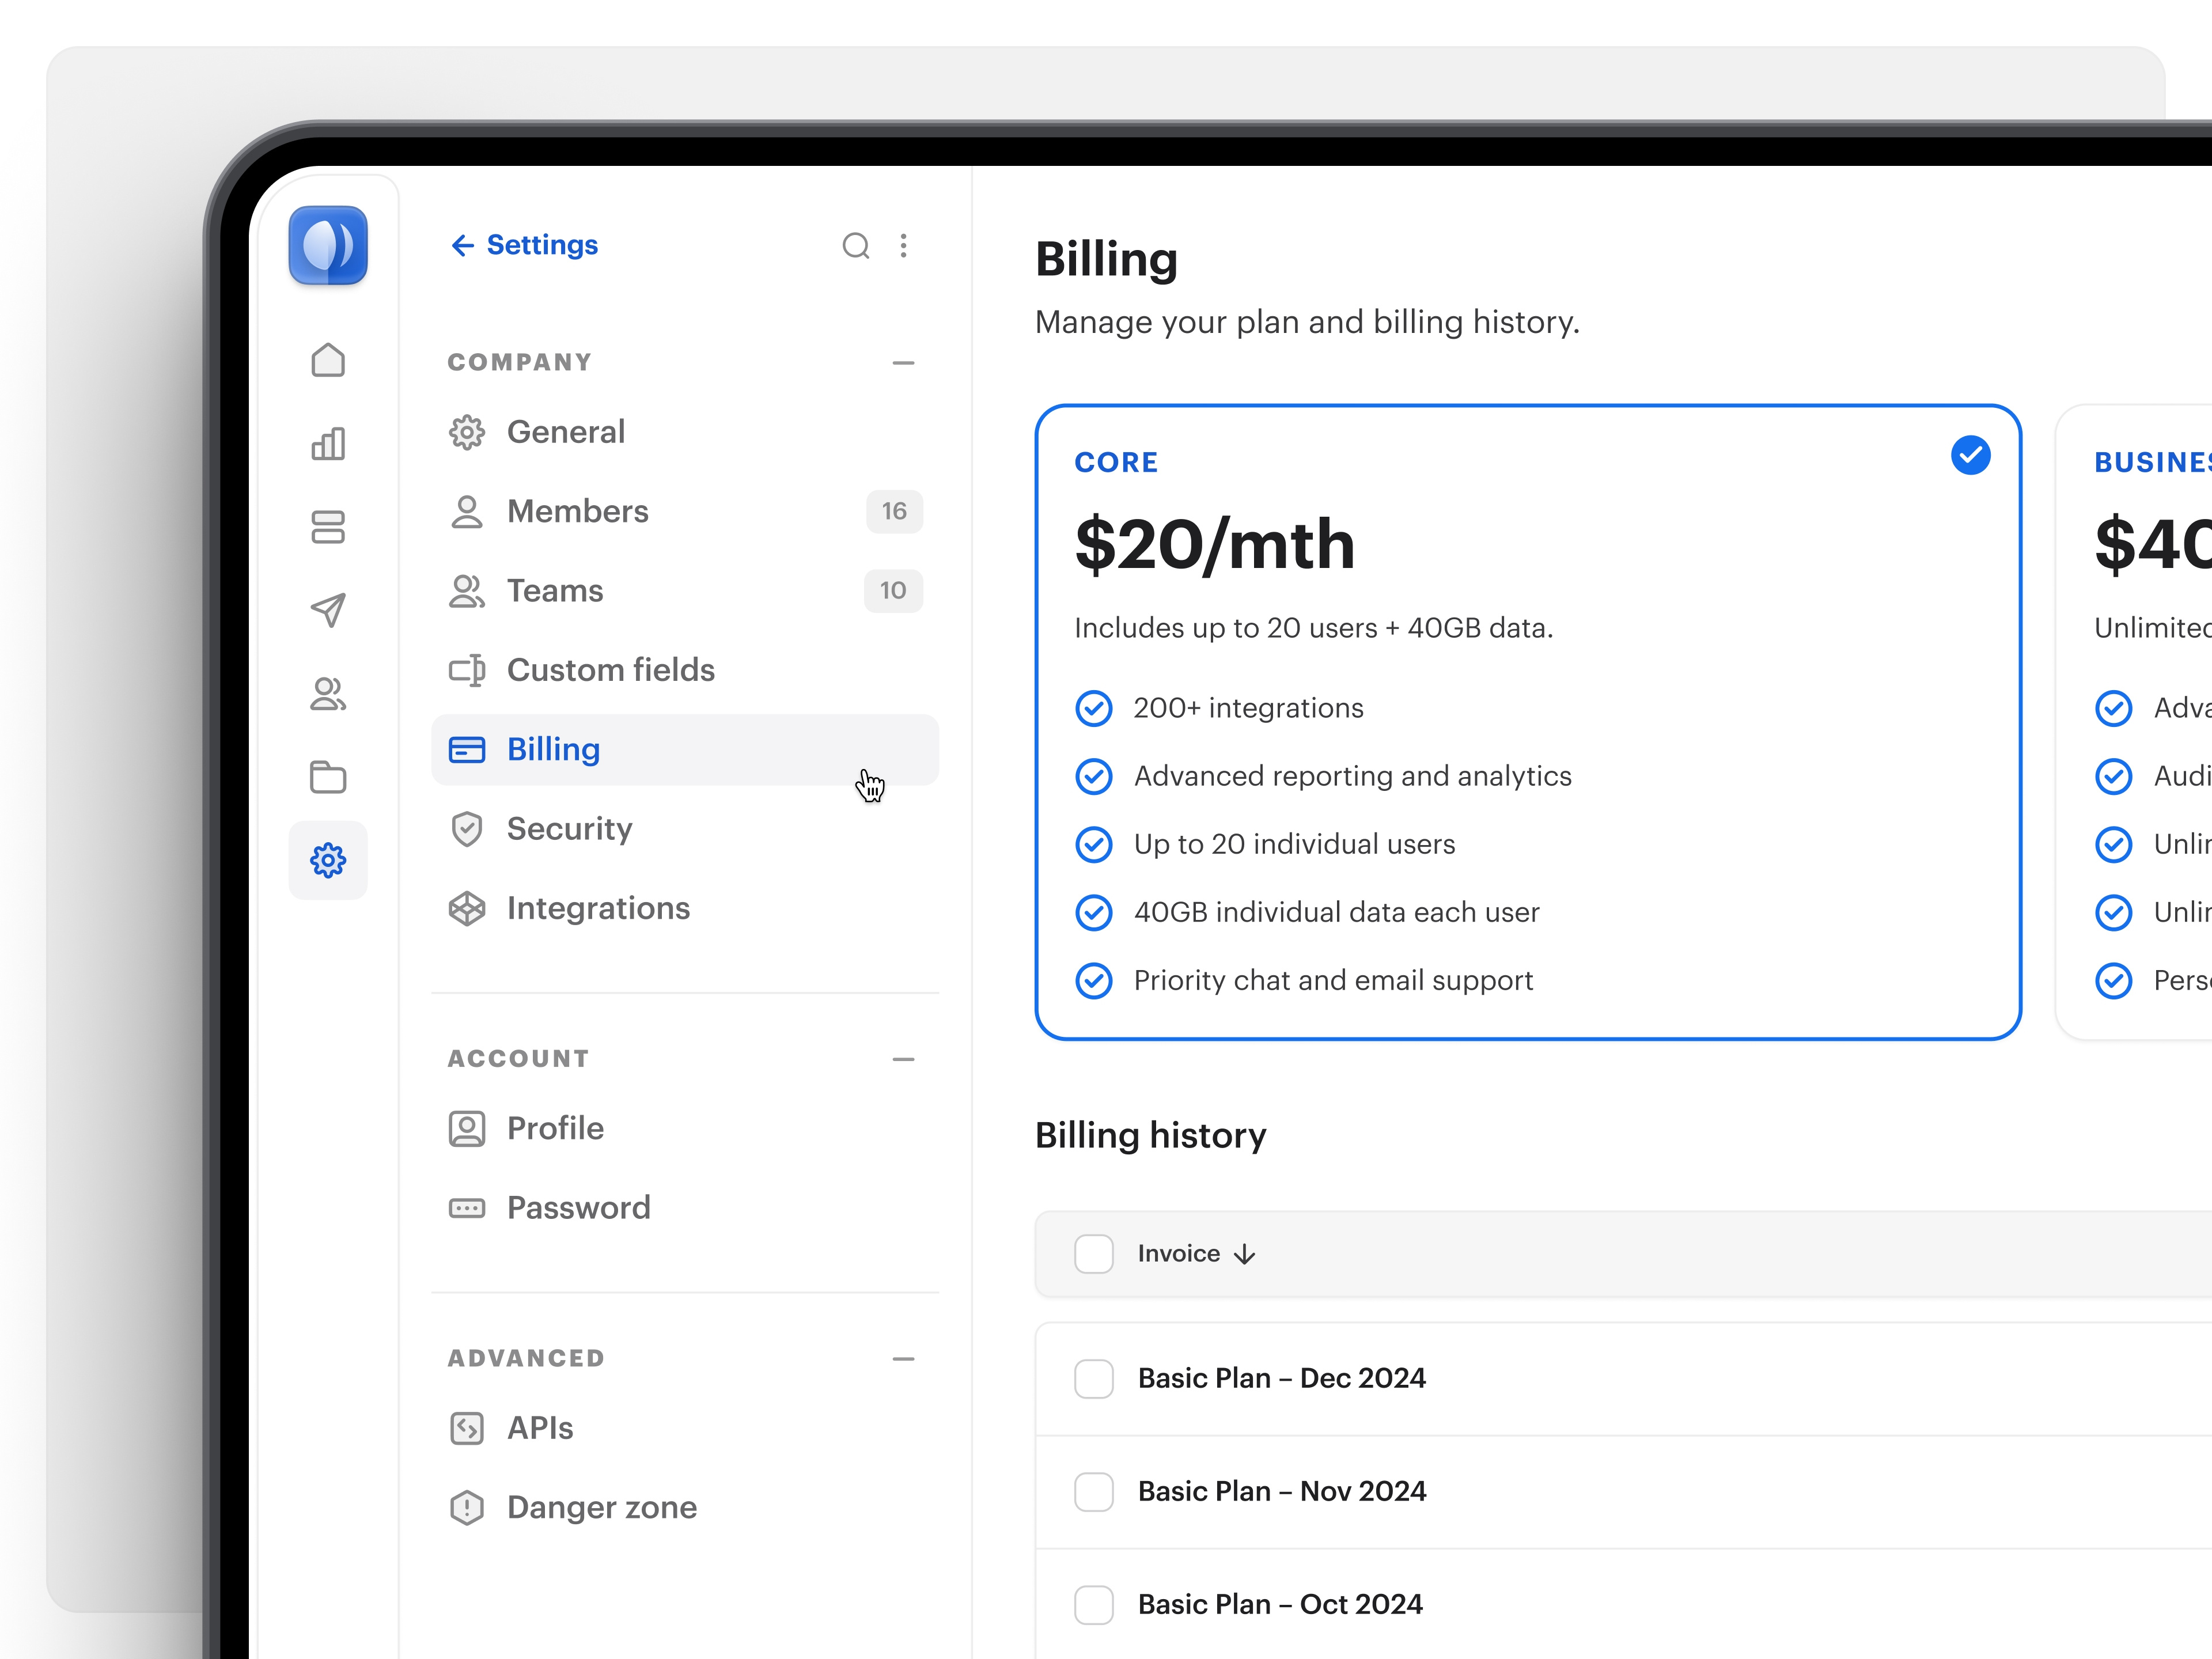Tick the Basic Plan – Nov 2024 checkbox
This screenshot has height=1659, width=2212.
coord(1094,1491)
